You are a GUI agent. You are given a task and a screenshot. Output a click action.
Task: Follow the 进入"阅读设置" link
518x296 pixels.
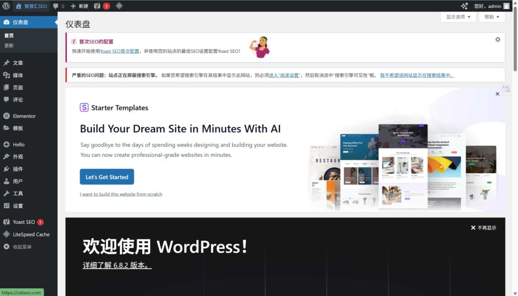(284, 75)
